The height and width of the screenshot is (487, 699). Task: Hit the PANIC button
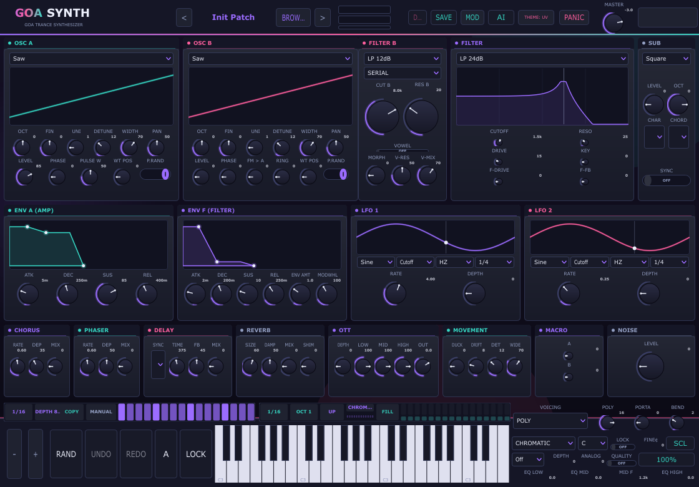[x=574, y=17]
